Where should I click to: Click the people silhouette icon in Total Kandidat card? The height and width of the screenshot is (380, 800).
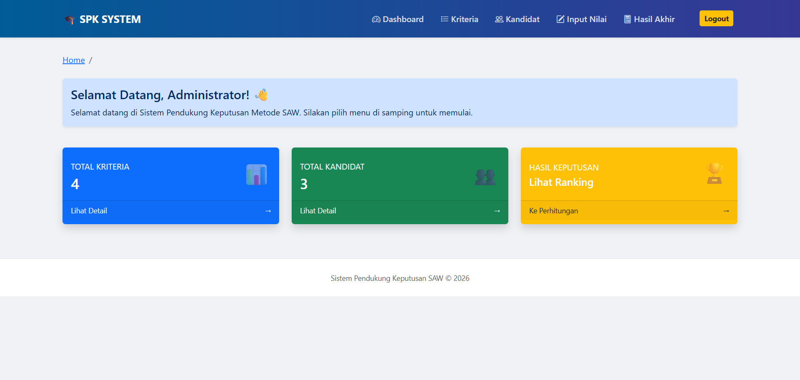(x=485, y=177)
